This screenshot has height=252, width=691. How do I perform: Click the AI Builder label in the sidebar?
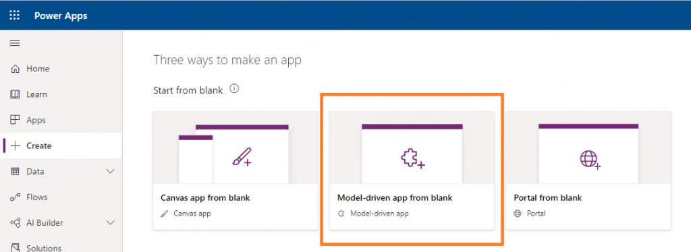tap(45, 223)
